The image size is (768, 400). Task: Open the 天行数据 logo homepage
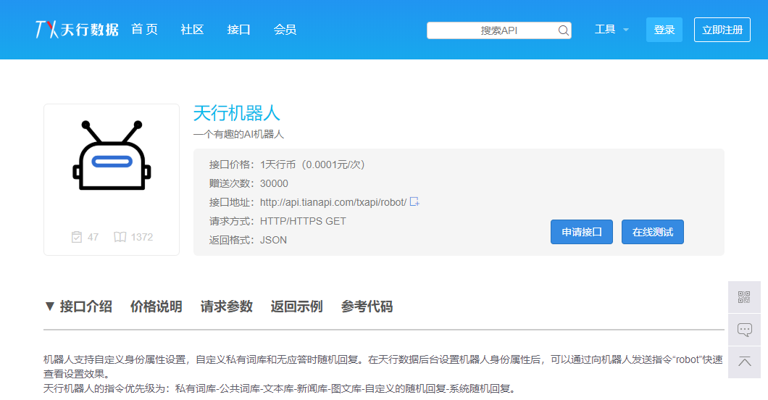pos(77,30)
